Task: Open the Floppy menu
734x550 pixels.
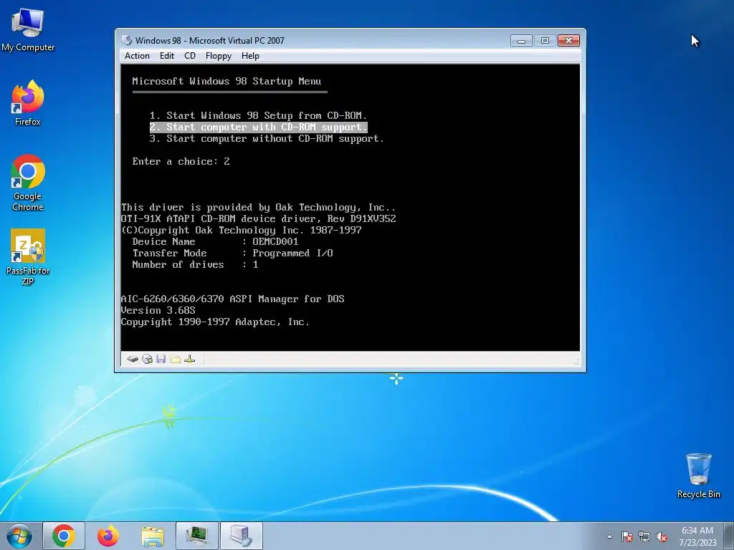Action: coord(218,56)
